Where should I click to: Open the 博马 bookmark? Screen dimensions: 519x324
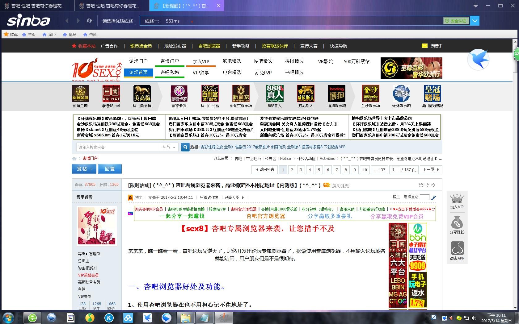pos(70,35)
